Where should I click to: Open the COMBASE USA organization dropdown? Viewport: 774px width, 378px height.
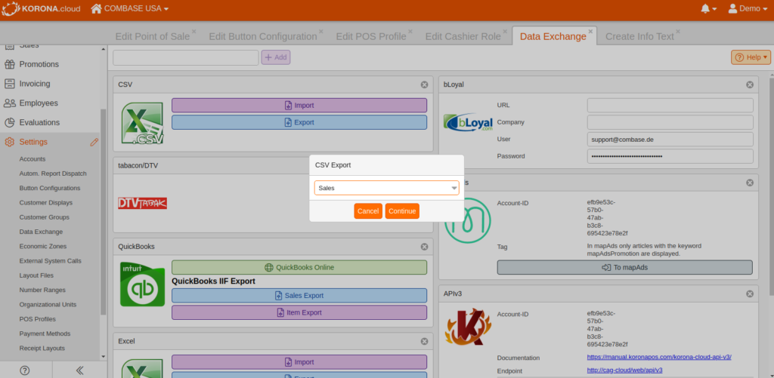130,8
